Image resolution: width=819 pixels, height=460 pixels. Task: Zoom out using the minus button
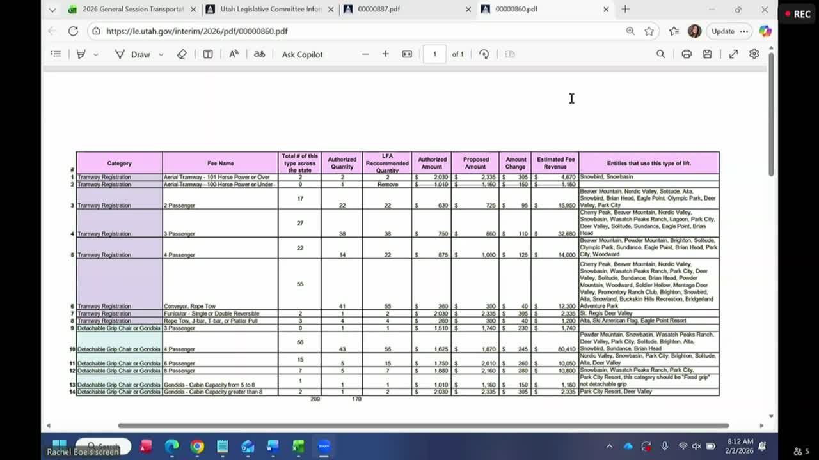click(x=365, y=54)
